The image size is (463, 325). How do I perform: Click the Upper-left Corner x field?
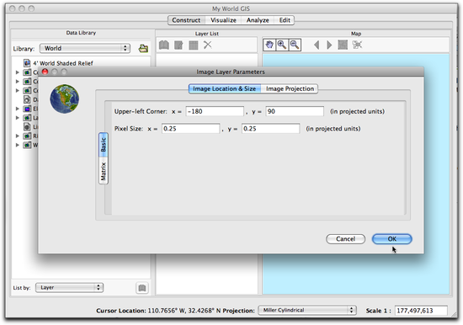(x=215, y=111)
